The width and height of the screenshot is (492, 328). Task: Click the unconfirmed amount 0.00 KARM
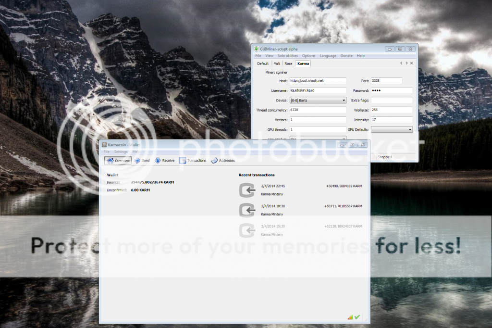[x=140, y=190]
